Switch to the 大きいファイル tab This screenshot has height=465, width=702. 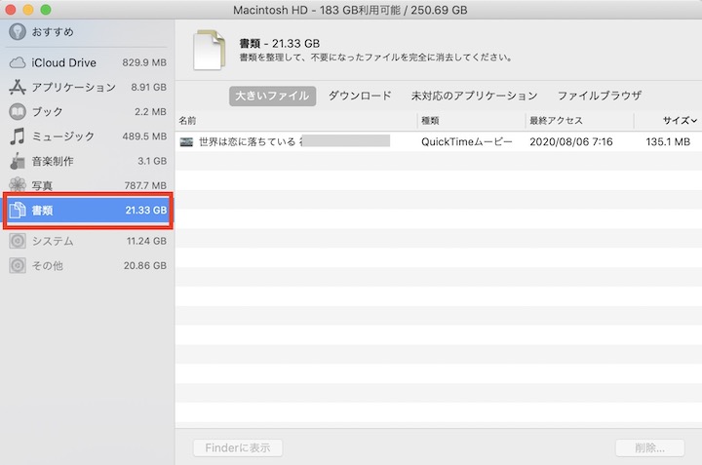coord(272,96)
